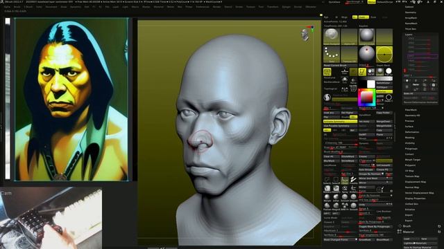Open the Document menu
Image resolution: width=444 pixels, height=249 pixels.
point(51,7)
